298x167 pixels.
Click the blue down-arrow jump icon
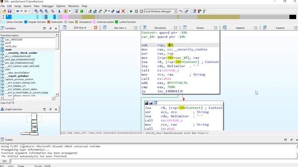59,11
